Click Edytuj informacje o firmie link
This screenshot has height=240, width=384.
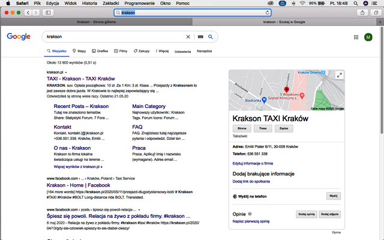pyautogui.click(x=253, y=163)
